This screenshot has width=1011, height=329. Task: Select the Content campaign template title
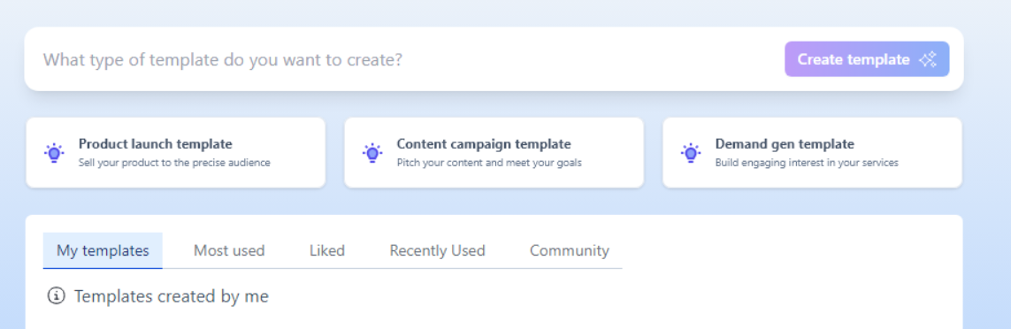pyautogui.click(x=484, y=144)
